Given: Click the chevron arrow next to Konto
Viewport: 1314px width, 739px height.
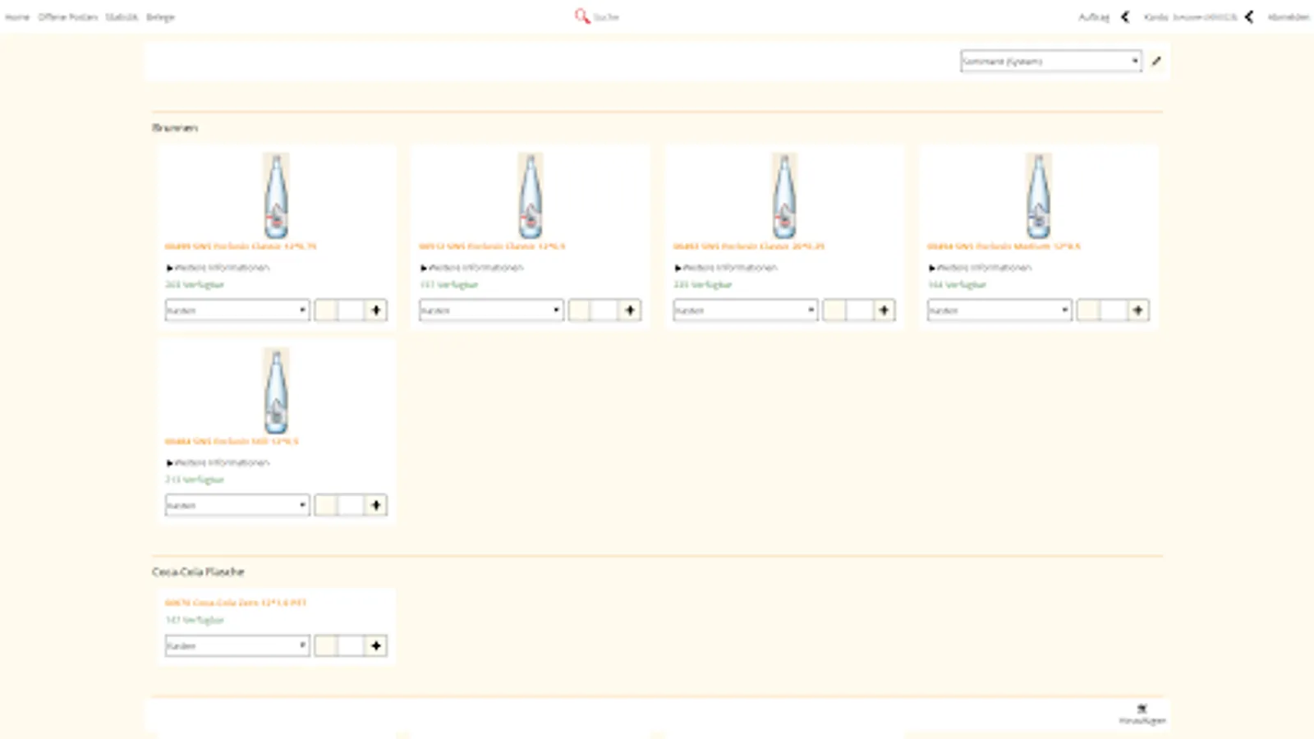Looking at the screenshot, I should point(1248,17).
